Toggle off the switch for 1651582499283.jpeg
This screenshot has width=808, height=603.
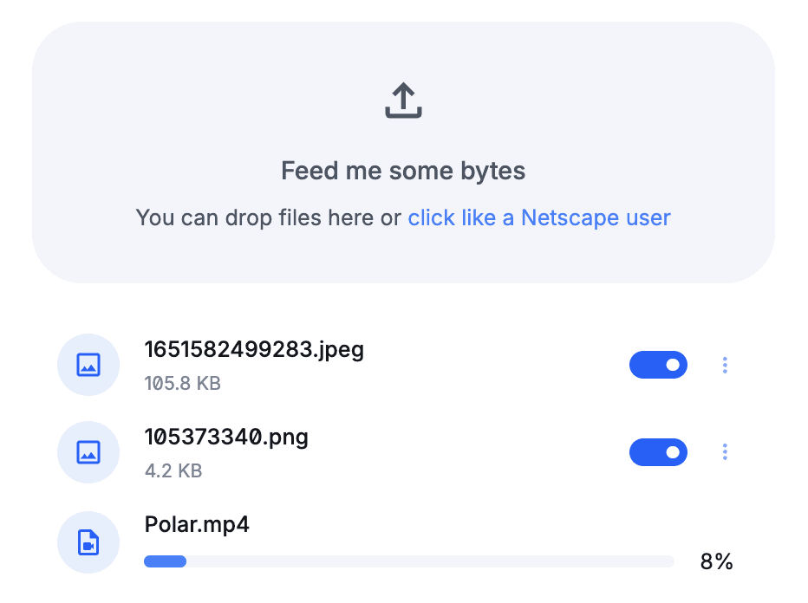(658, 365)
